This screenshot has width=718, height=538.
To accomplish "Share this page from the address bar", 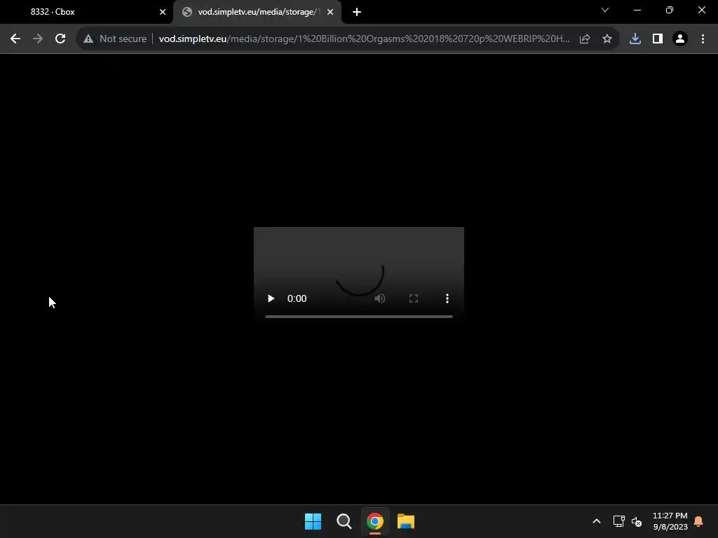I will pyautogui.click(x=585, y=39).
